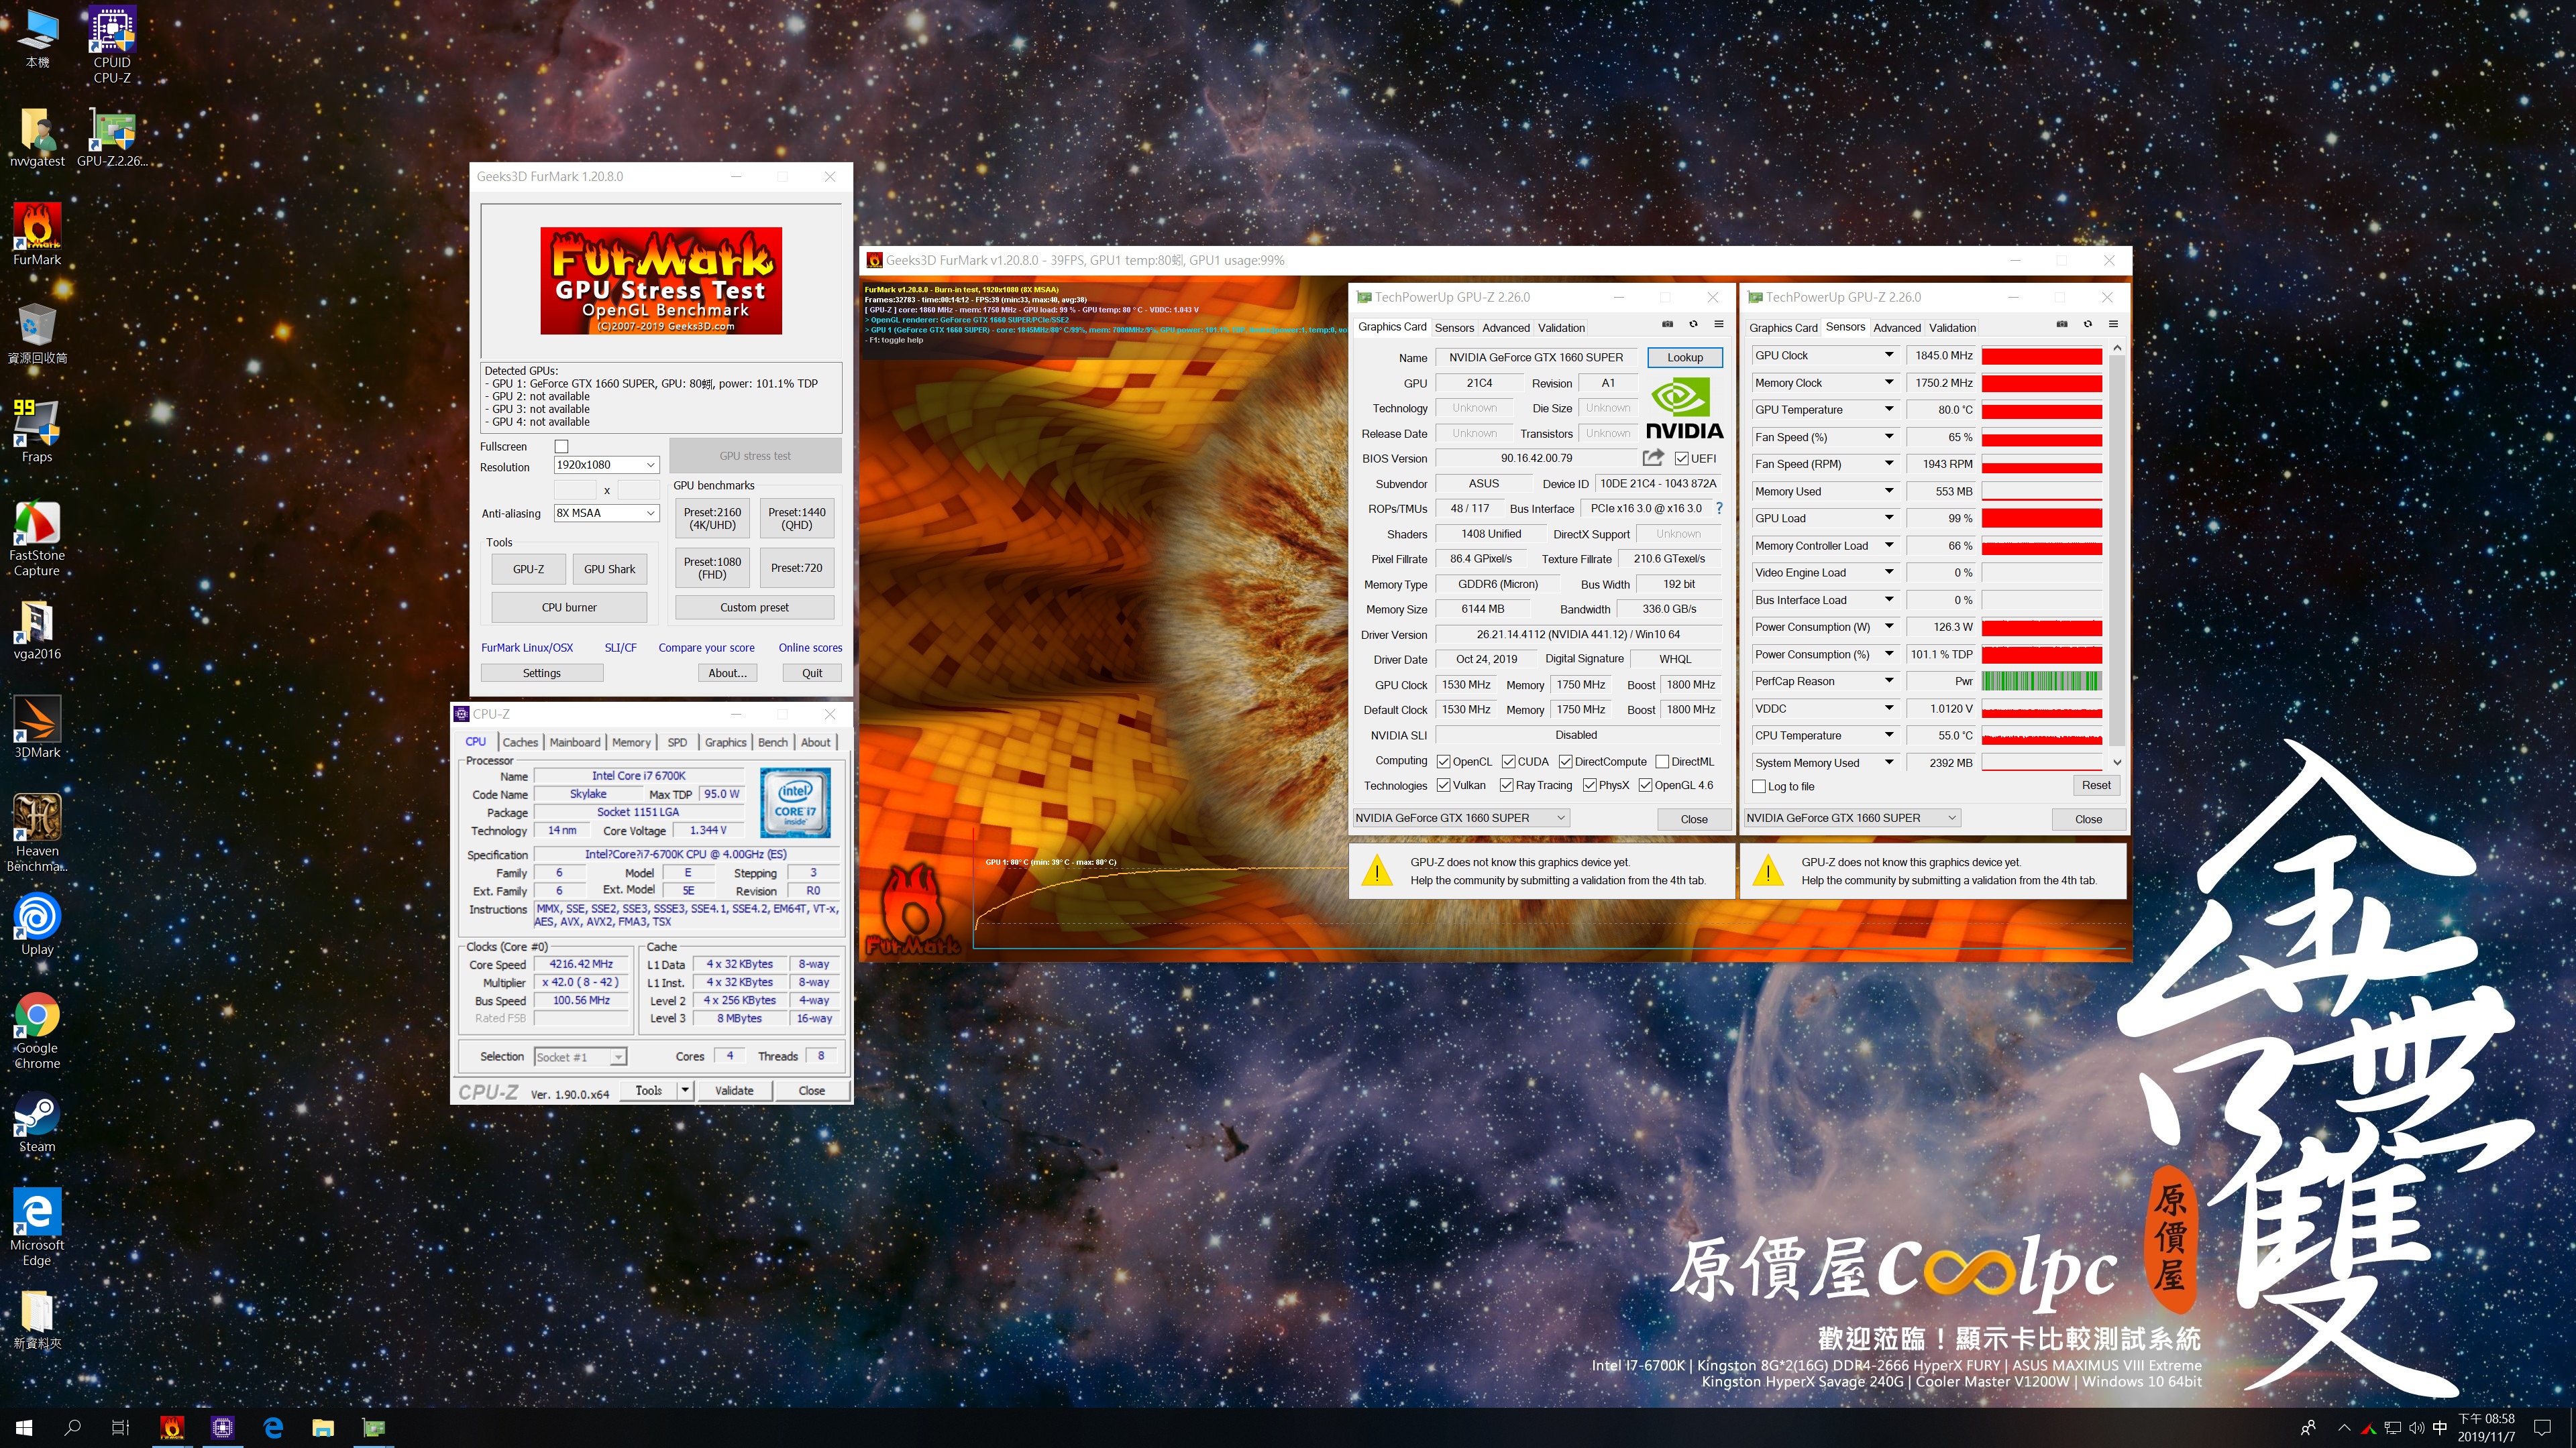This screenshot has height=1448, width=2576.
Task: Click the FurMark taskbar icon
Action: (172, 1427)
